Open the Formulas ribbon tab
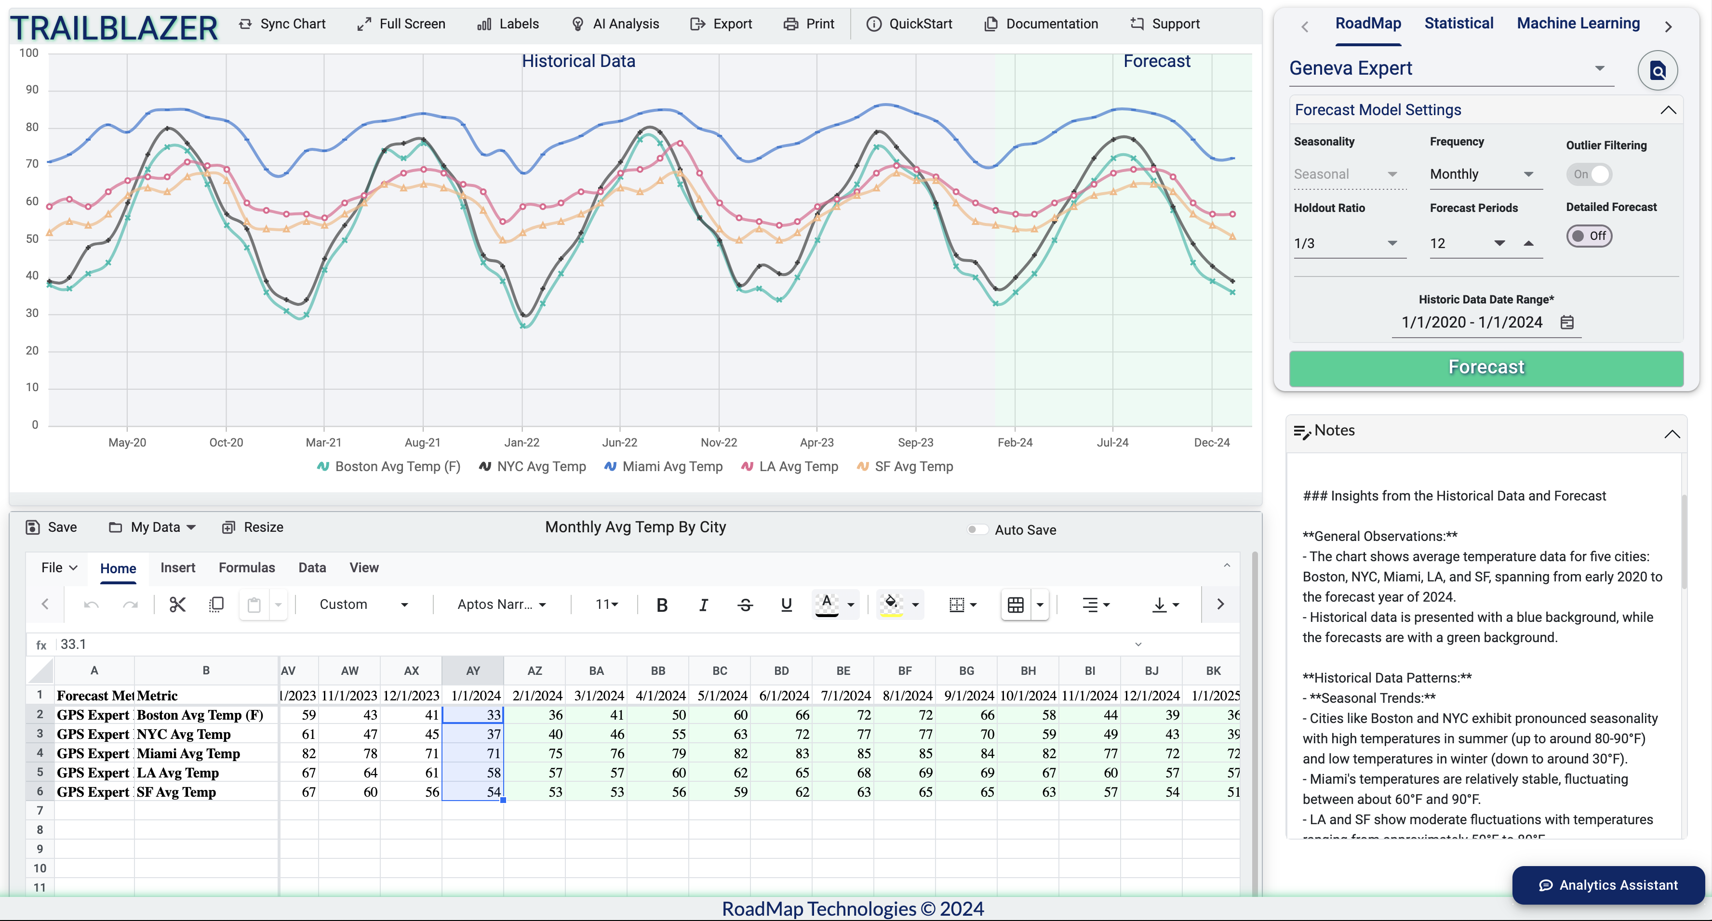The width and height of the screenshot is (1712, 921). pos(247,568)
